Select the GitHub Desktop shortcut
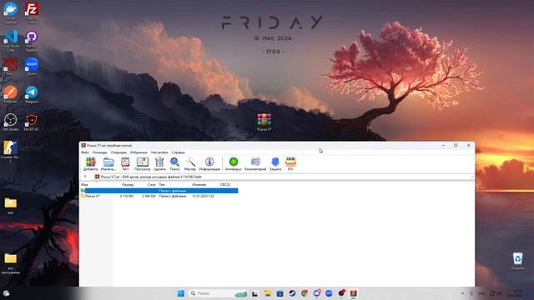534x300 pixels. click(32, 41)
